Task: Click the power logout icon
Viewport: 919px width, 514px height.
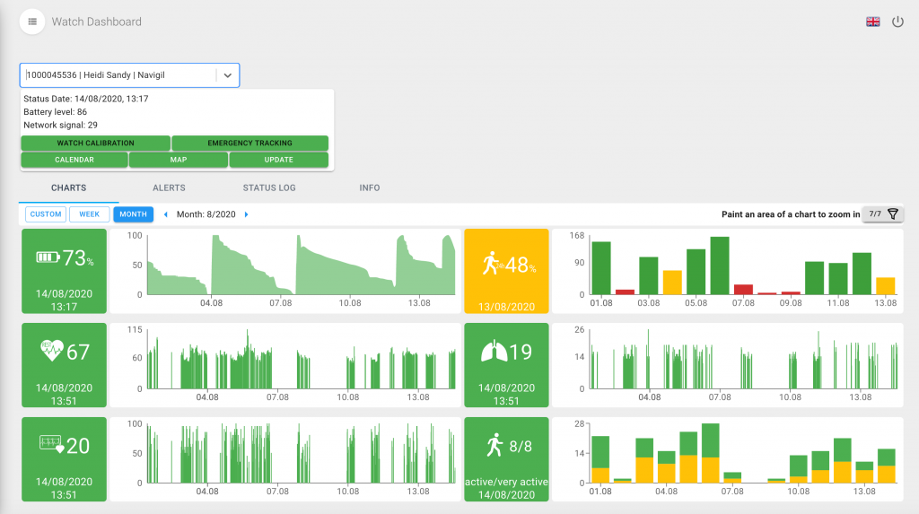Action: pos(897,22)
